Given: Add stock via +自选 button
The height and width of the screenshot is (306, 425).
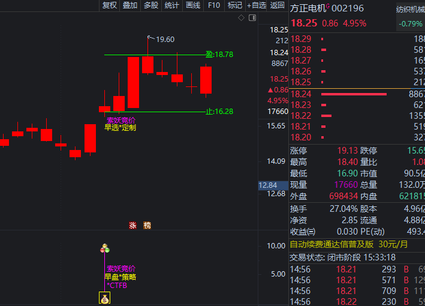Looking at the screenshot, I should coord(257,5).
